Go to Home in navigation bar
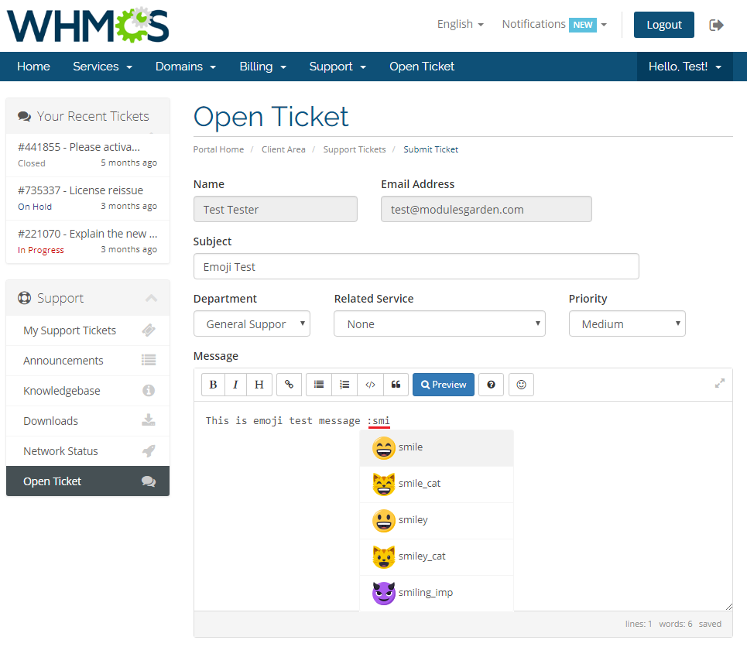Image resolution: width=747 pixels, height=647 pixels. pyautogui.click(x=33, y=67)
